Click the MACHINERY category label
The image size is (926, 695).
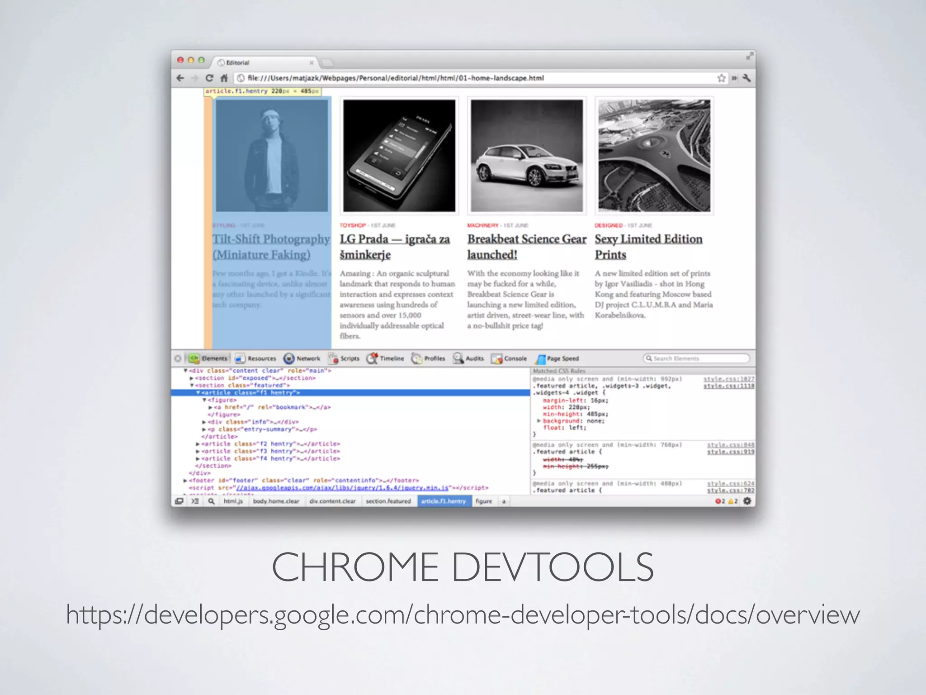click(482, 225)
